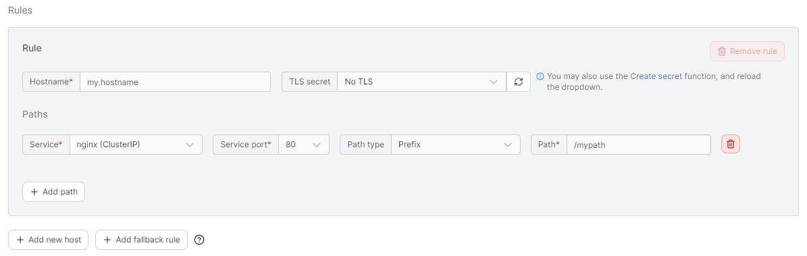Click into the Path input containing /mypath
The height and width of the screenshot is (256, 807).
(x=639, y=145)
